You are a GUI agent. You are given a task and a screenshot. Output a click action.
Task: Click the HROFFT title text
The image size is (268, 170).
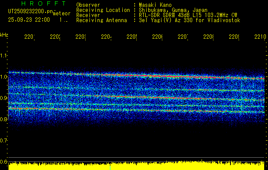coord(43,3)
